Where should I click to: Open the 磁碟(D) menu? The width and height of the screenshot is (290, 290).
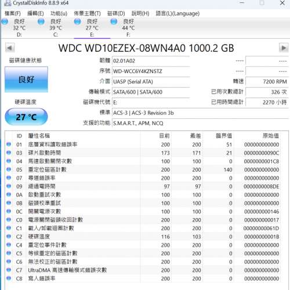pyautogui.click(x=116, y=13)
